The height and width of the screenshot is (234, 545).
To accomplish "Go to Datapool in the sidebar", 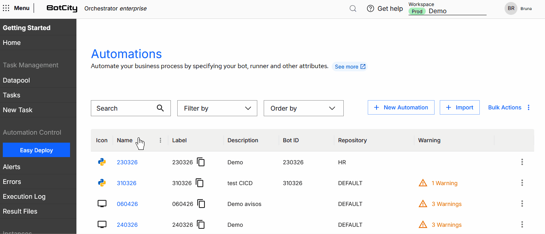I will pos(16,80).
